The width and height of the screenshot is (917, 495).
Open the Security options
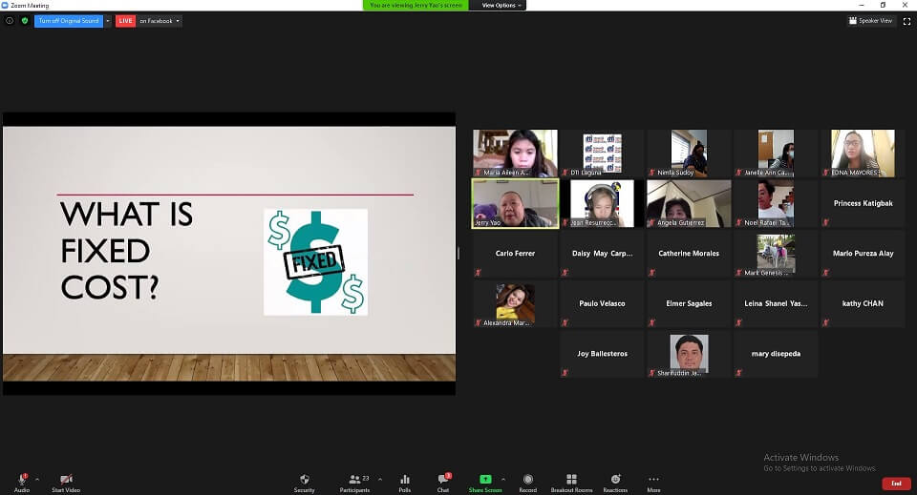coord(304,480)
